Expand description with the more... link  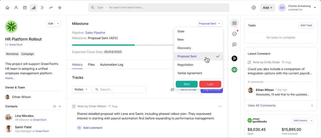pyautogui.click(x=10, y=78)
